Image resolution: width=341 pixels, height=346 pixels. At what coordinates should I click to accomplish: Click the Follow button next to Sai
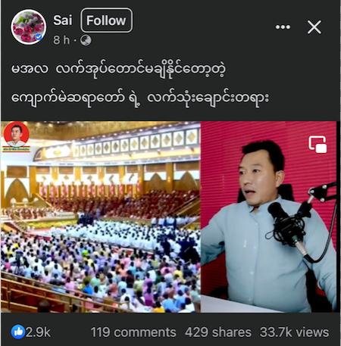pyautogui.click(x=106, y=20)
